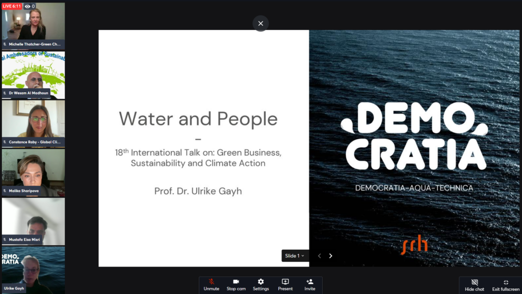Image resolution: width=522 pixels, height=294 pixels.
Task: Select Malika Sharipova video tile
Action: [33, 173]
